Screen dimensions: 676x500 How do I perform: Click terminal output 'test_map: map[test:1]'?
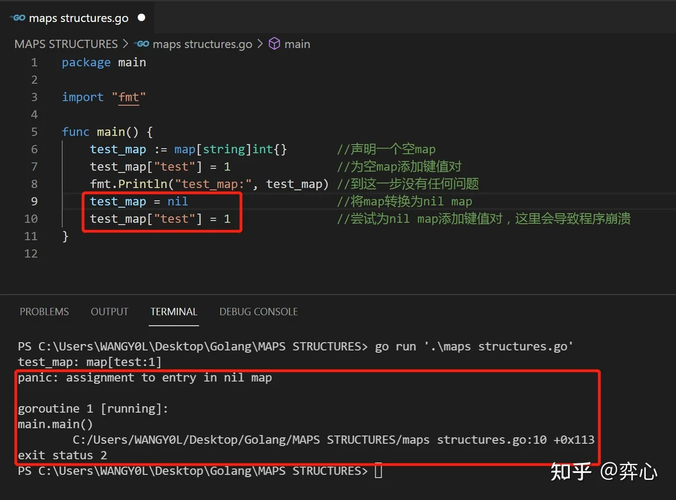90,362
